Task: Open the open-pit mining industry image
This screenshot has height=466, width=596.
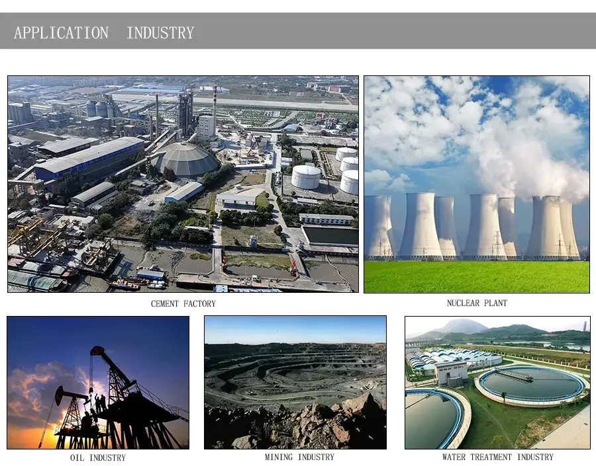Action: coord(295,382)
